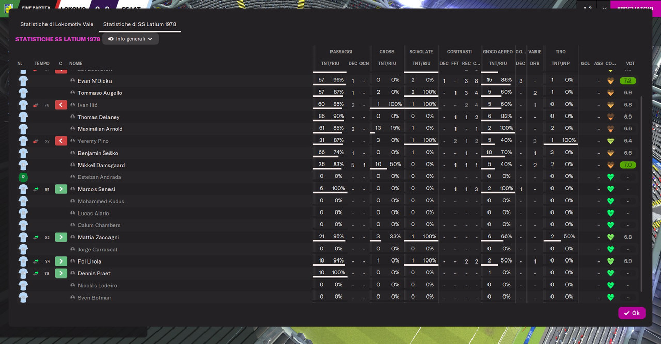Click the number 12 goalkeeper badge for Esteban Andrada
Viewport: 661px width, 344px height.
(23, 177)
